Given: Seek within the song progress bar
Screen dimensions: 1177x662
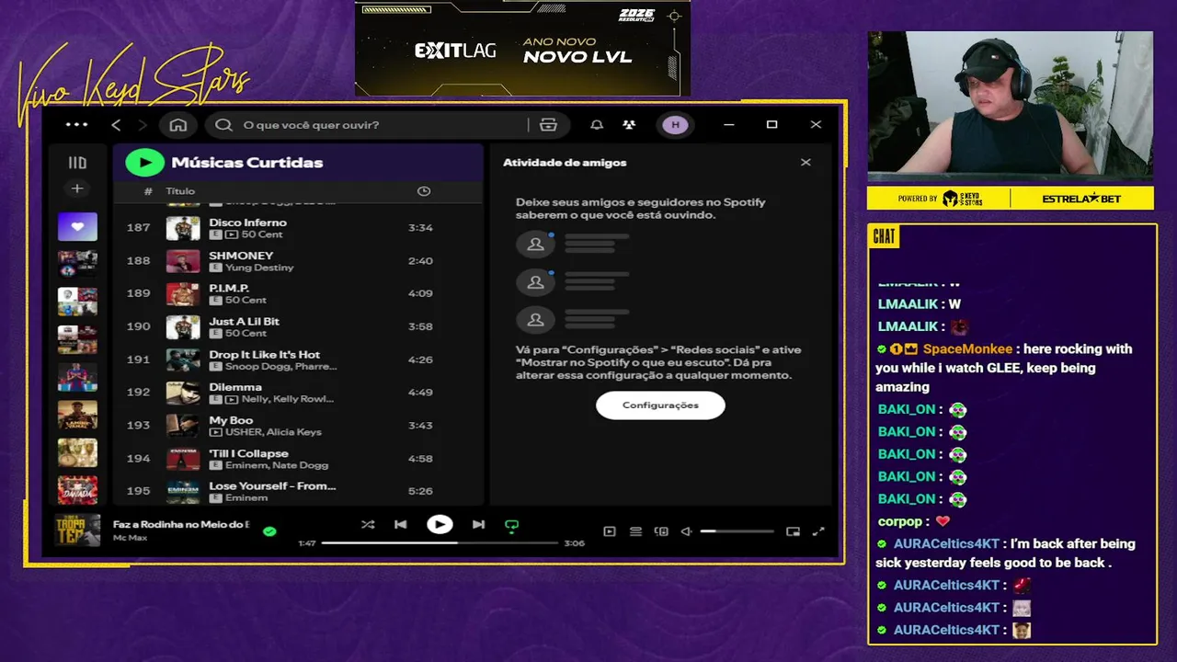Looking at the screenshot, I should [x=440, y=543].
